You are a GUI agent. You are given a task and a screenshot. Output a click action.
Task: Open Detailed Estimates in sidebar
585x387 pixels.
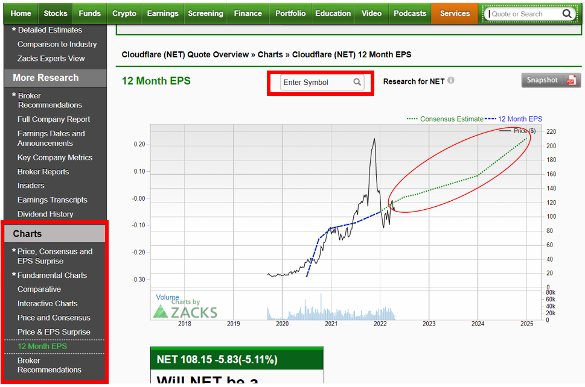[x=50, y=30]
